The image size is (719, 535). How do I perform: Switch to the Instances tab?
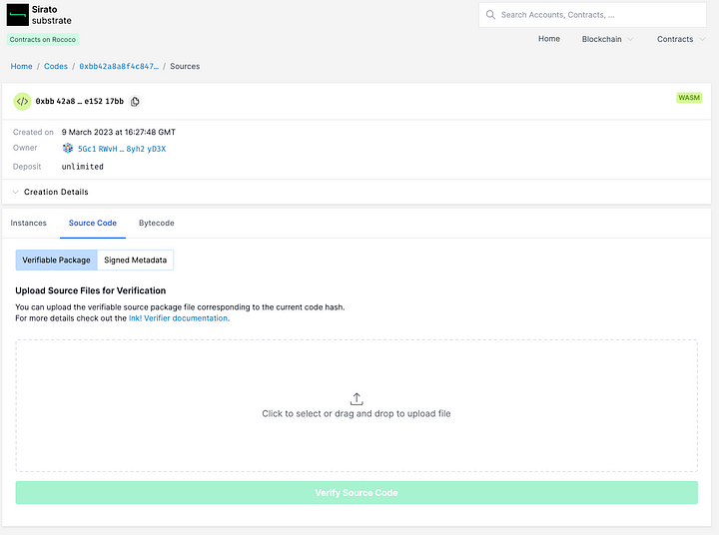[x=29, y=224]
